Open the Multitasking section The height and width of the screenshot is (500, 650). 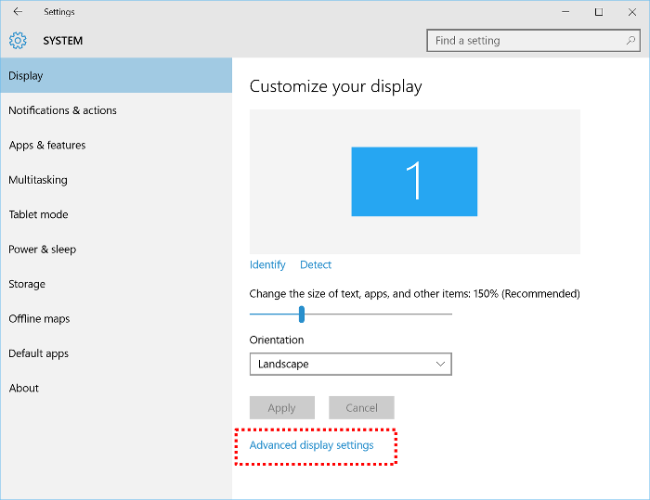click(38, 180)
